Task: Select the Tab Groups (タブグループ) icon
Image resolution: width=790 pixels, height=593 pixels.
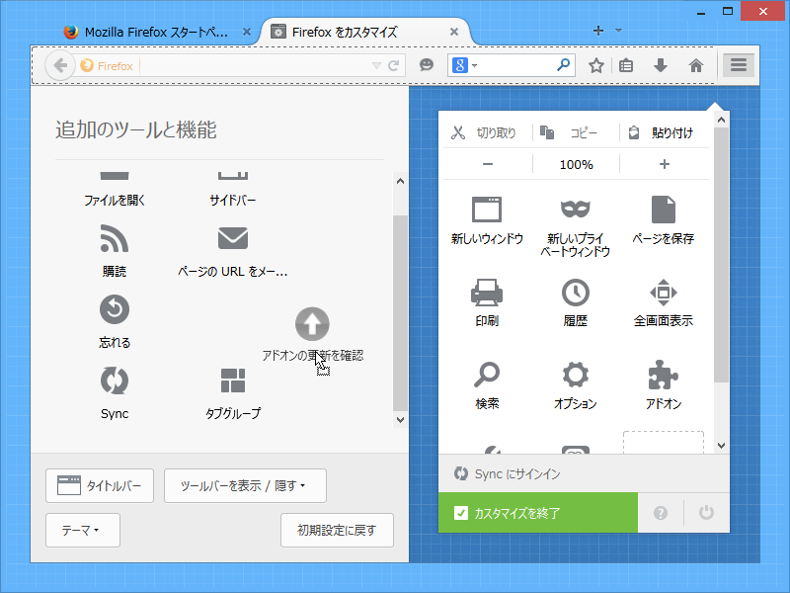Action: point(233,381)
